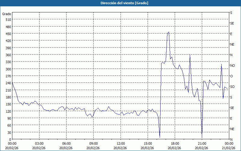Click the 00:00 label above 21/02/26

[x=229, y=144]
